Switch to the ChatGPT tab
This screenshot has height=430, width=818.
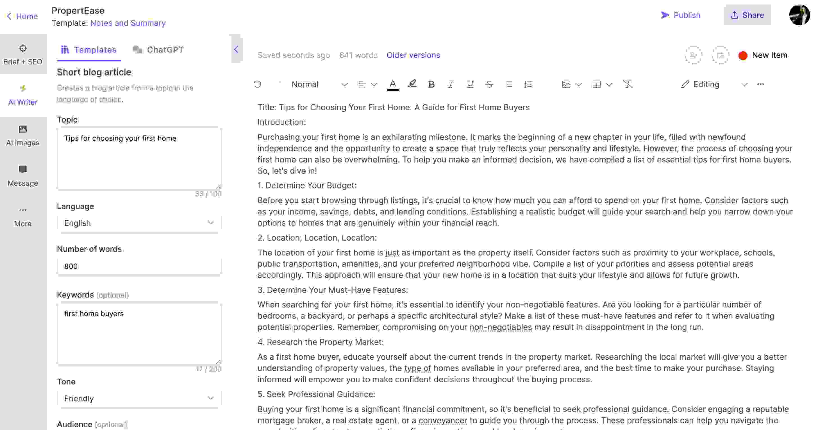(158, 49)
